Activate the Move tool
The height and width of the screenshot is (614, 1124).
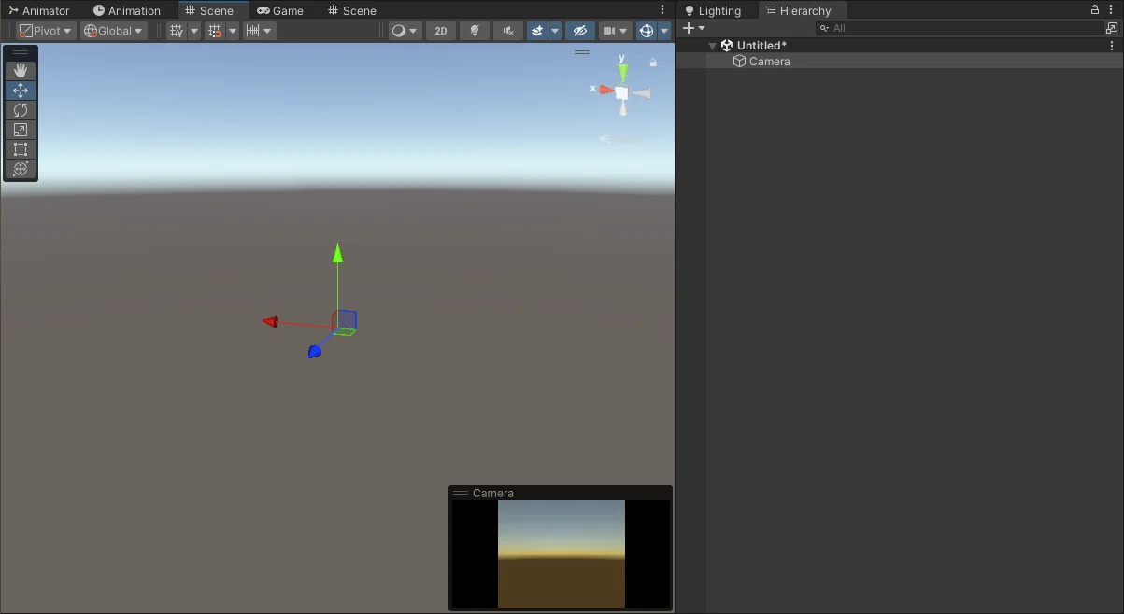point(21,91)
